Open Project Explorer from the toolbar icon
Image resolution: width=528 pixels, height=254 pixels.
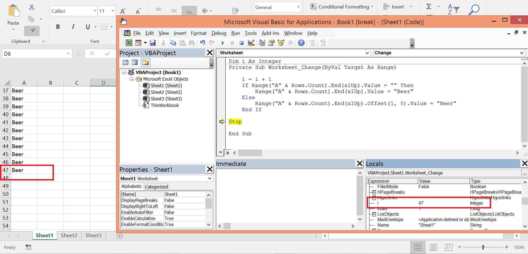coord(262,43)
